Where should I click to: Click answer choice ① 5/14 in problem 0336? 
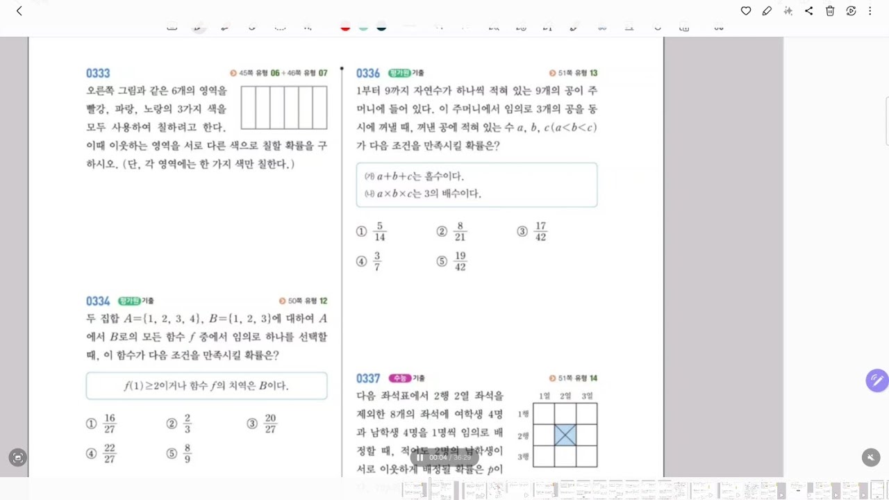[x=371, y=232]
